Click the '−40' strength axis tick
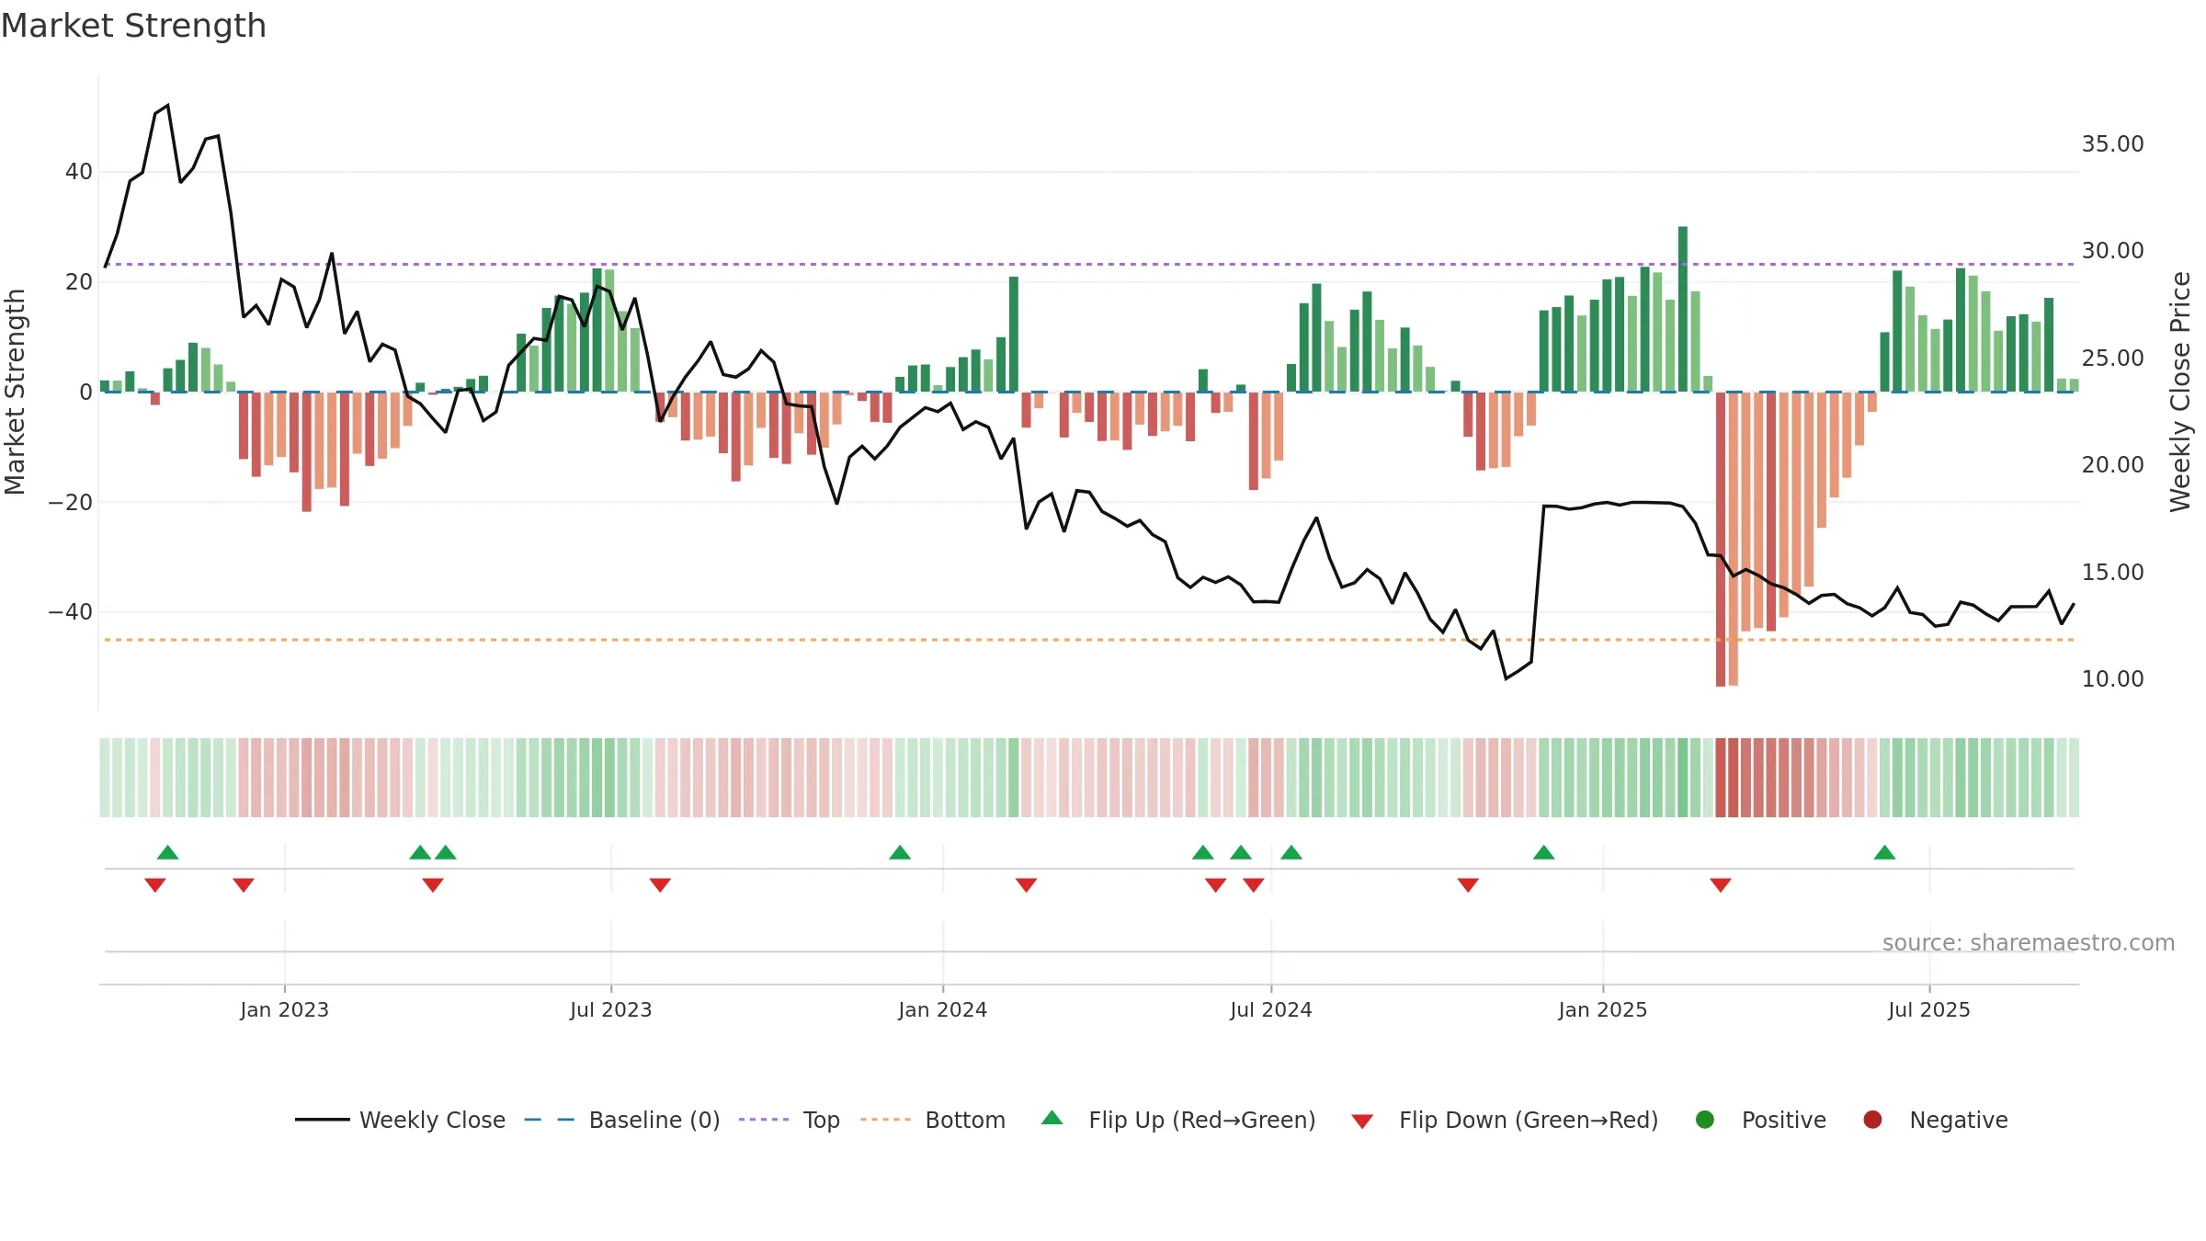The width and height of the screenshot is (2206, 1241). 70,612
